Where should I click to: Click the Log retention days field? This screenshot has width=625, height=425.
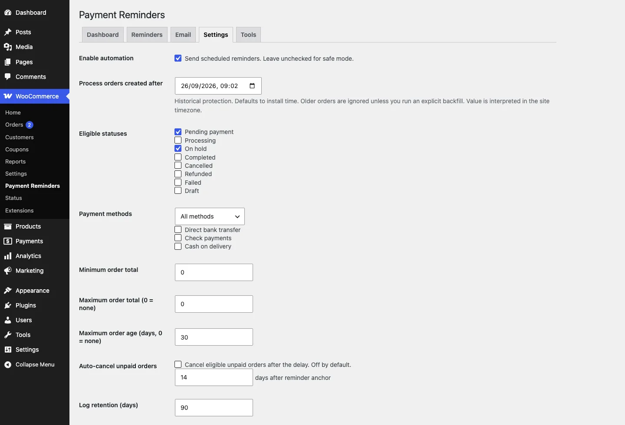click(214, 408)
